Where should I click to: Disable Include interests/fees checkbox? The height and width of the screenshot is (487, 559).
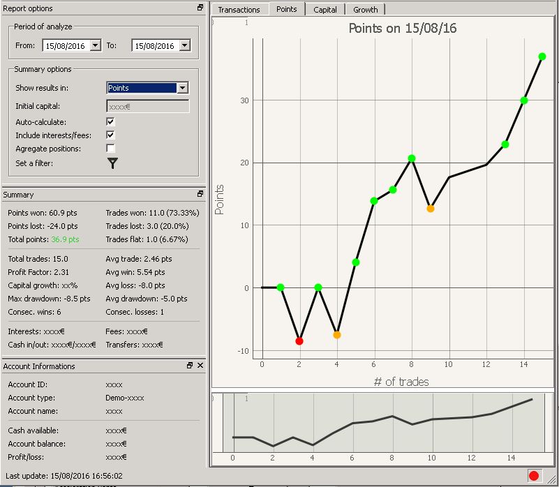tap(111, 135)
